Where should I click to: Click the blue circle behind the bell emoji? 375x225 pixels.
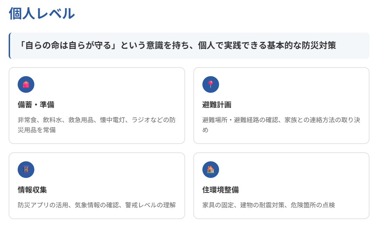25,84
